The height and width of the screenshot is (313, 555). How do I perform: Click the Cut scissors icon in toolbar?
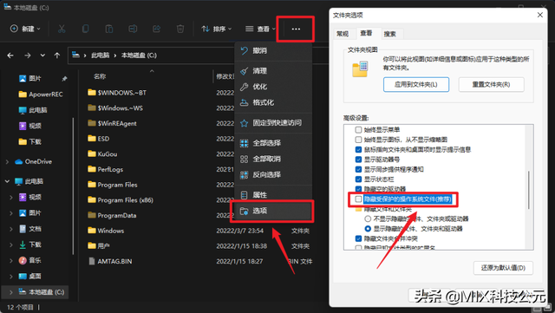tap(62, 29)
